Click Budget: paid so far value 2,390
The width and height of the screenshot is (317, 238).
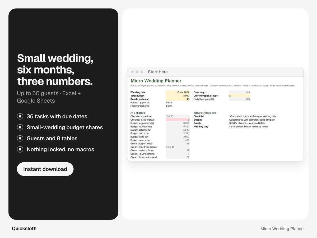(178, 134)
